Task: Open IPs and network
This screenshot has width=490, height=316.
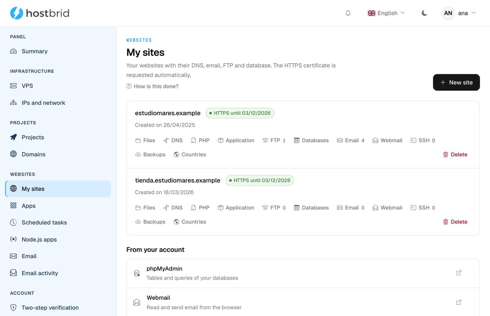Action: point(58,103)
